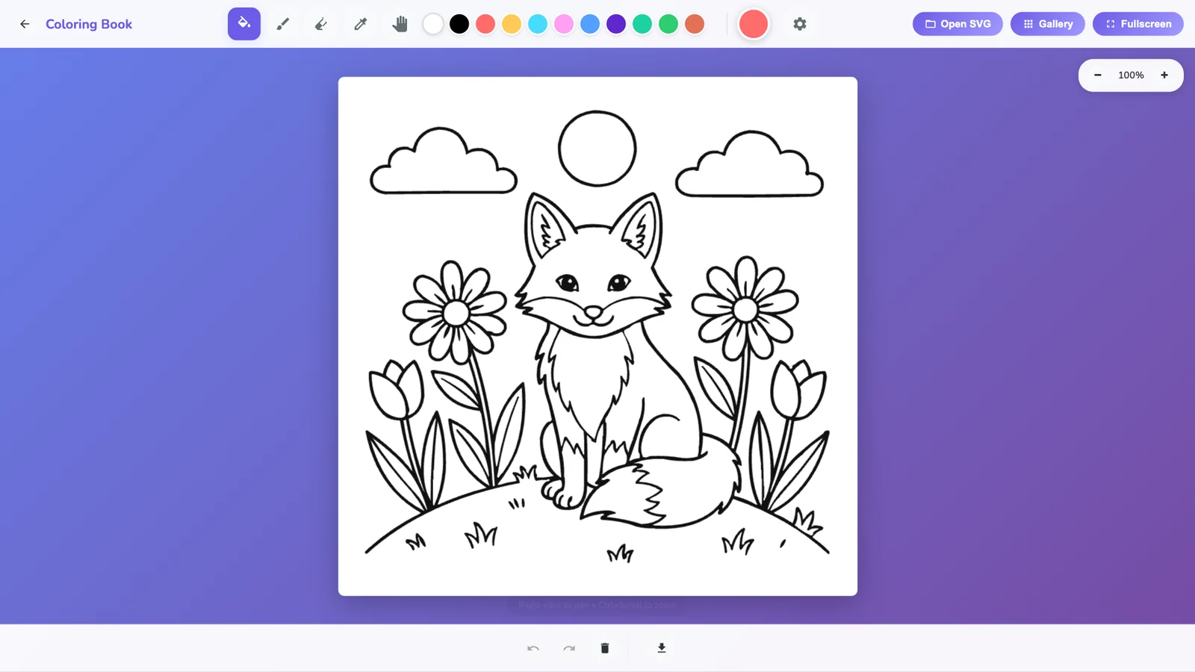The height and width of the screenshot is (672, 1195).
Task: Open SVG file button
Action: 957,24
